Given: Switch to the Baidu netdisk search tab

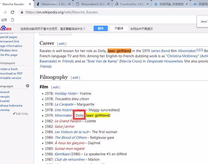Looking at the screenshot, I should pyautogui.click(x=171, y=4).
